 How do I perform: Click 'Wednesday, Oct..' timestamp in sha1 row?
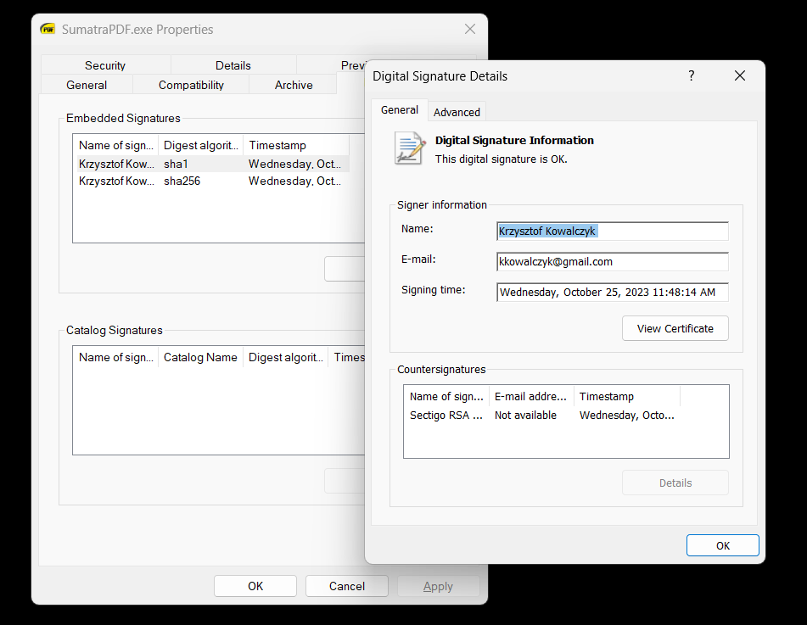click(x=294, y=165)
